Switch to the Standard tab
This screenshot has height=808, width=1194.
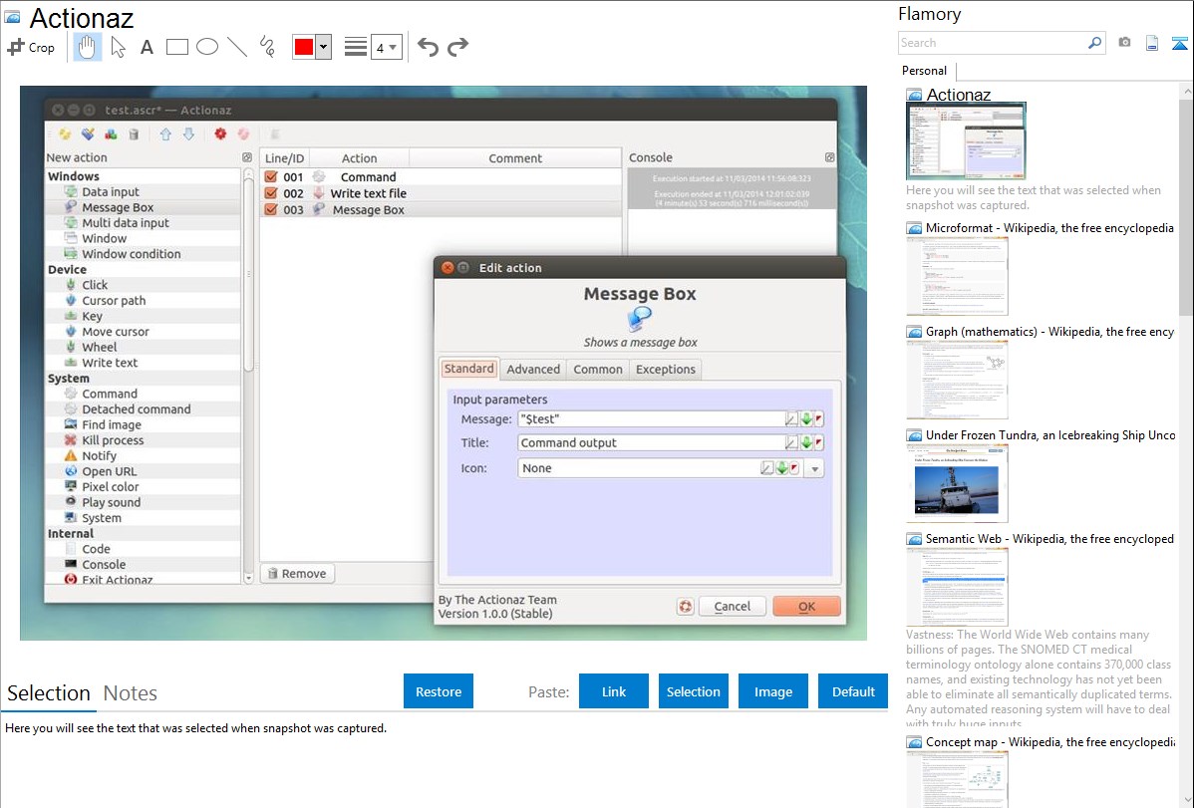point(469,369)
